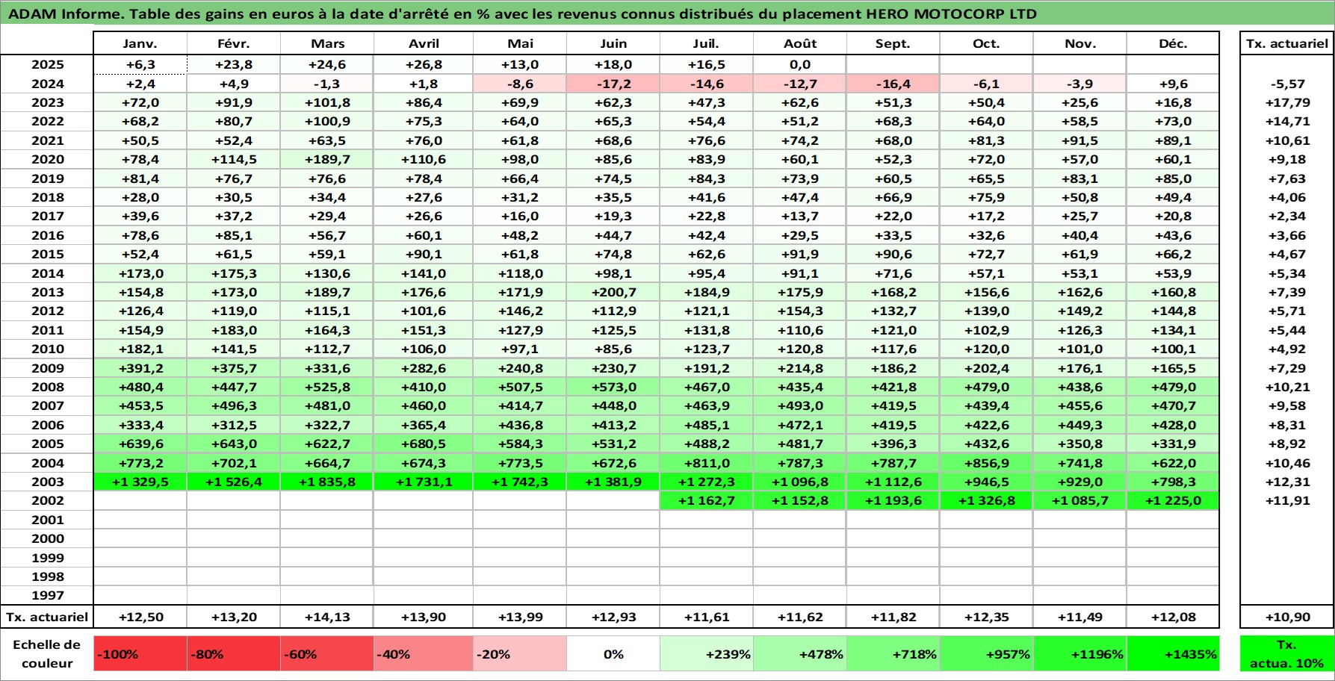Select the Janv. column header

[140, 43]
